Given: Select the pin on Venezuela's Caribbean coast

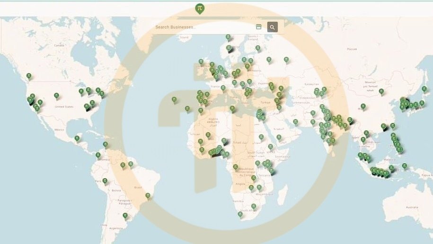Looking at the screenshot, I should [105, 145].
